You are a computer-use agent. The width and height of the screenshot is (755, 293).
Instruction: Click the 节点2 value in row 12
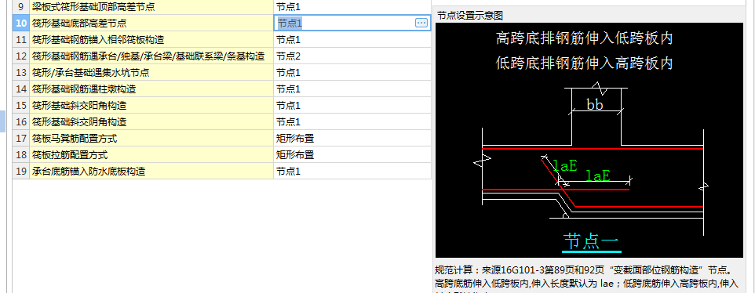[352, 56]
